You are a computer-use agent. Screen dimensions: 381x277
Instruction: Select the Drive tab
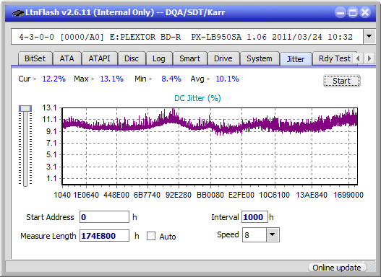click(x=223, y=58)
